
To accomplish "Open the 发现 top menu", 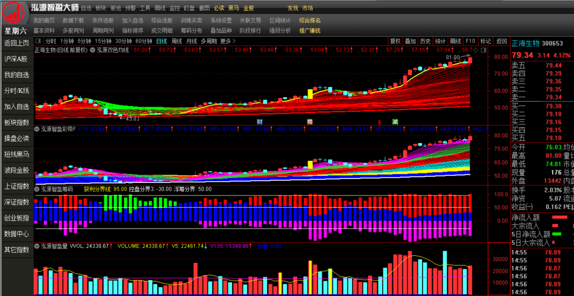I will pyautogui.click(x=293, y=8).
